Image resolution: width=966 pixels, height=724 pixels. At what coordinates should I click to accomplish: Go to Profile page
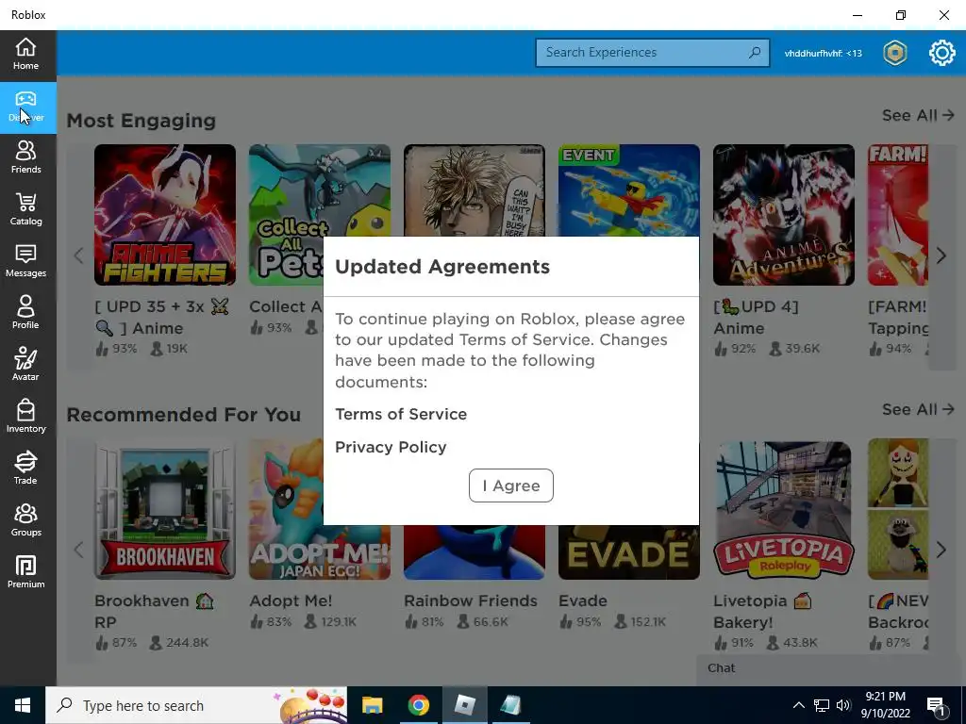tap(25, 313)
